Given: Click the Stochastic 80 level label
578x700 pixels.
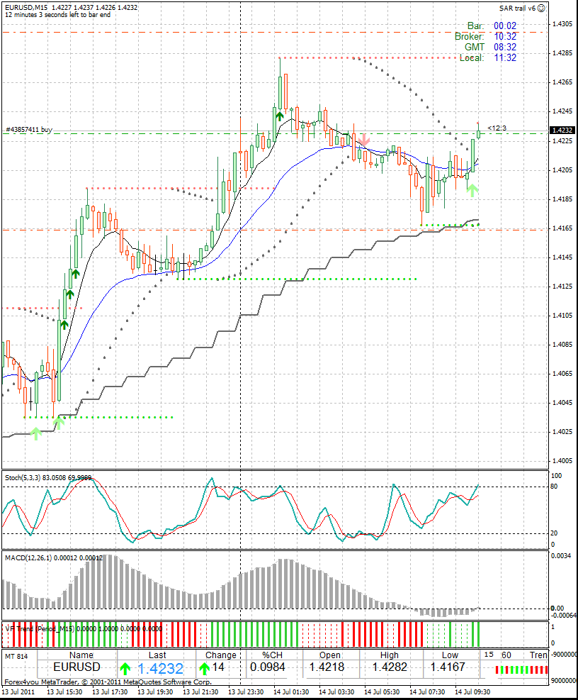Looking at the screenshot, I should [555, 486].
